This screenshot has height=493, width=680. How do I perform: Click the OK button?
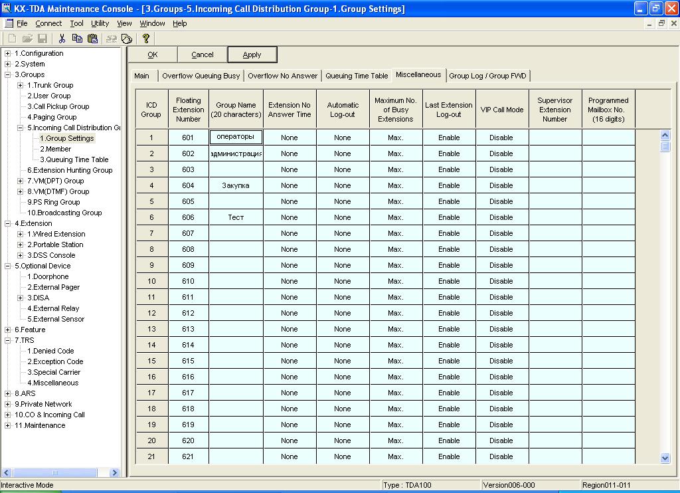[153, 54]
